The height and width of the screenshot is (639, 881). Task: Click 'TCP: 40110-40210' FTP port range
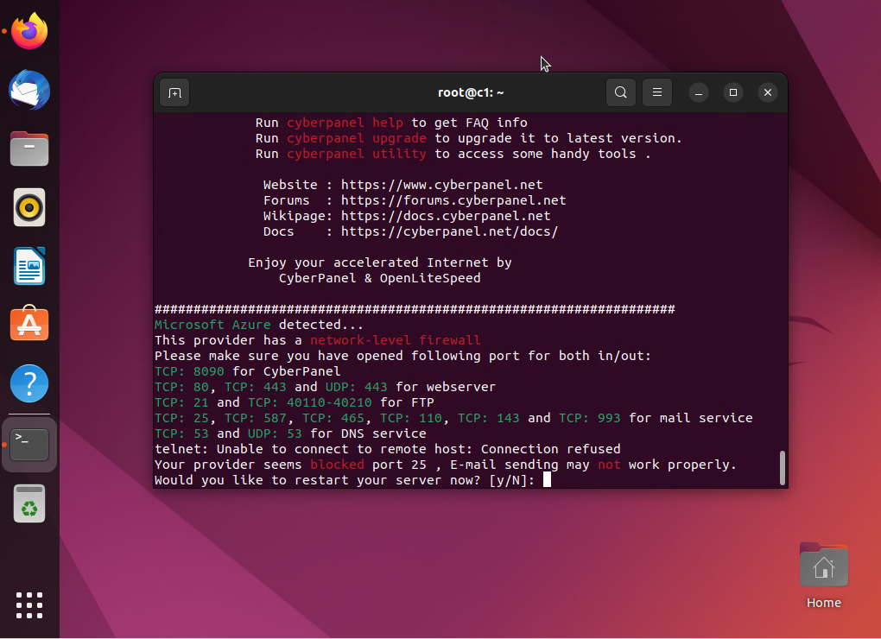point(309,402)
